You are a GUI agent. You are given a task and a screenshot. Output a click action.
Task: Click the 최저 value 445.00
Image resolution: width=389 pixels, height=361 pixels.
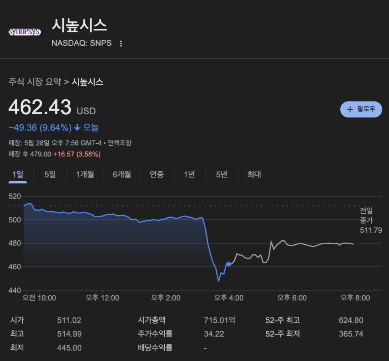click(x=69, y=348)
